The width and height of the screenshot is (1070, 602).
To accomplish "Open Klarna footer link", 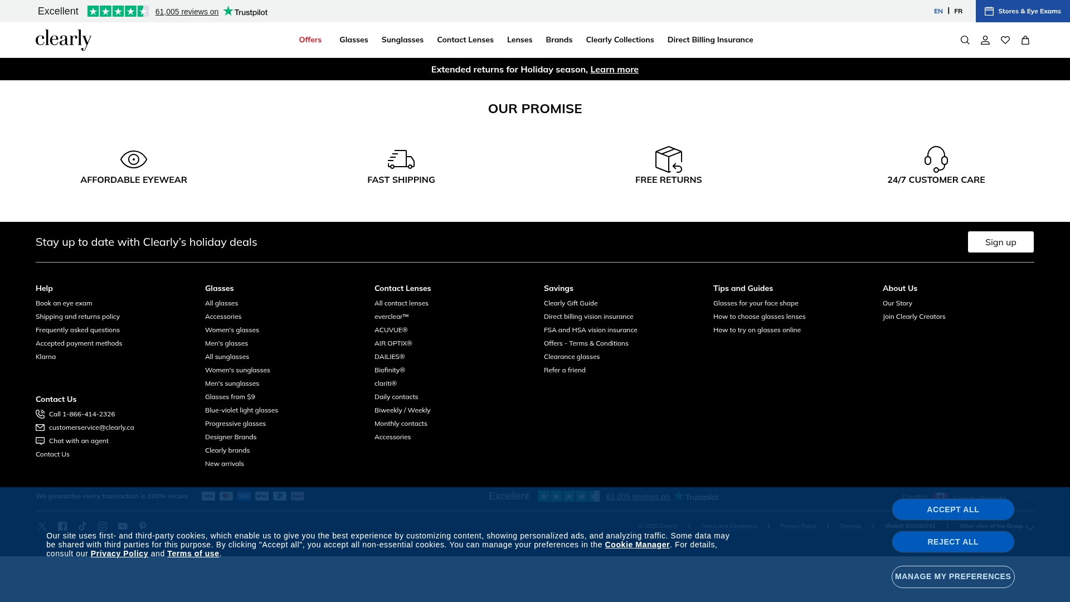I will coord(46,357).
